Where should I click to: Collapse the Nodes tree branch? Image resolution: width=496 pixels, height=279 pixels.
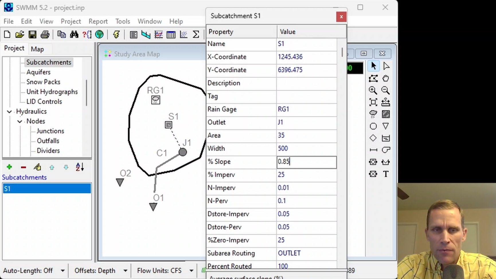point(20,121)
